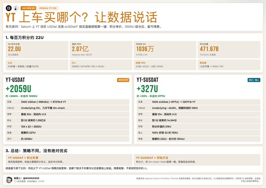The image size is (266, 188).
Task: Click the heading '3. 总结：策略不同，没有绝对优劣'
Action: (37, 151)
